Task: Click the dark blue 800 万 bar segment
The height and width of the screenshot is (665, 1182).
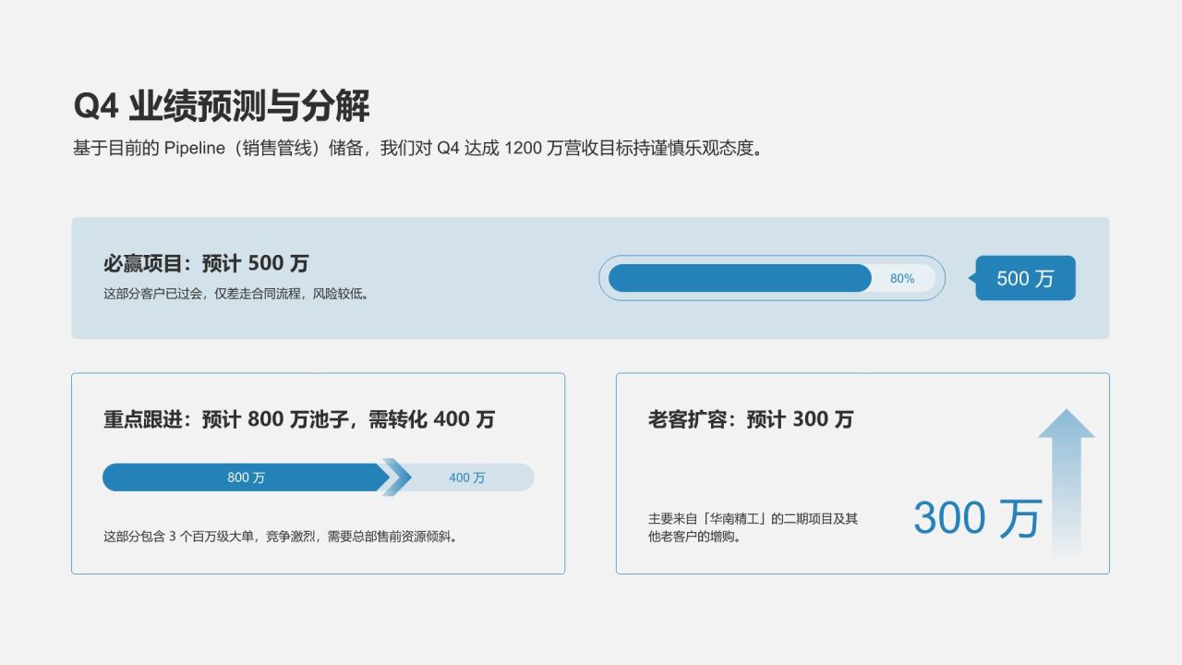Action: click(x=246, y=478)
